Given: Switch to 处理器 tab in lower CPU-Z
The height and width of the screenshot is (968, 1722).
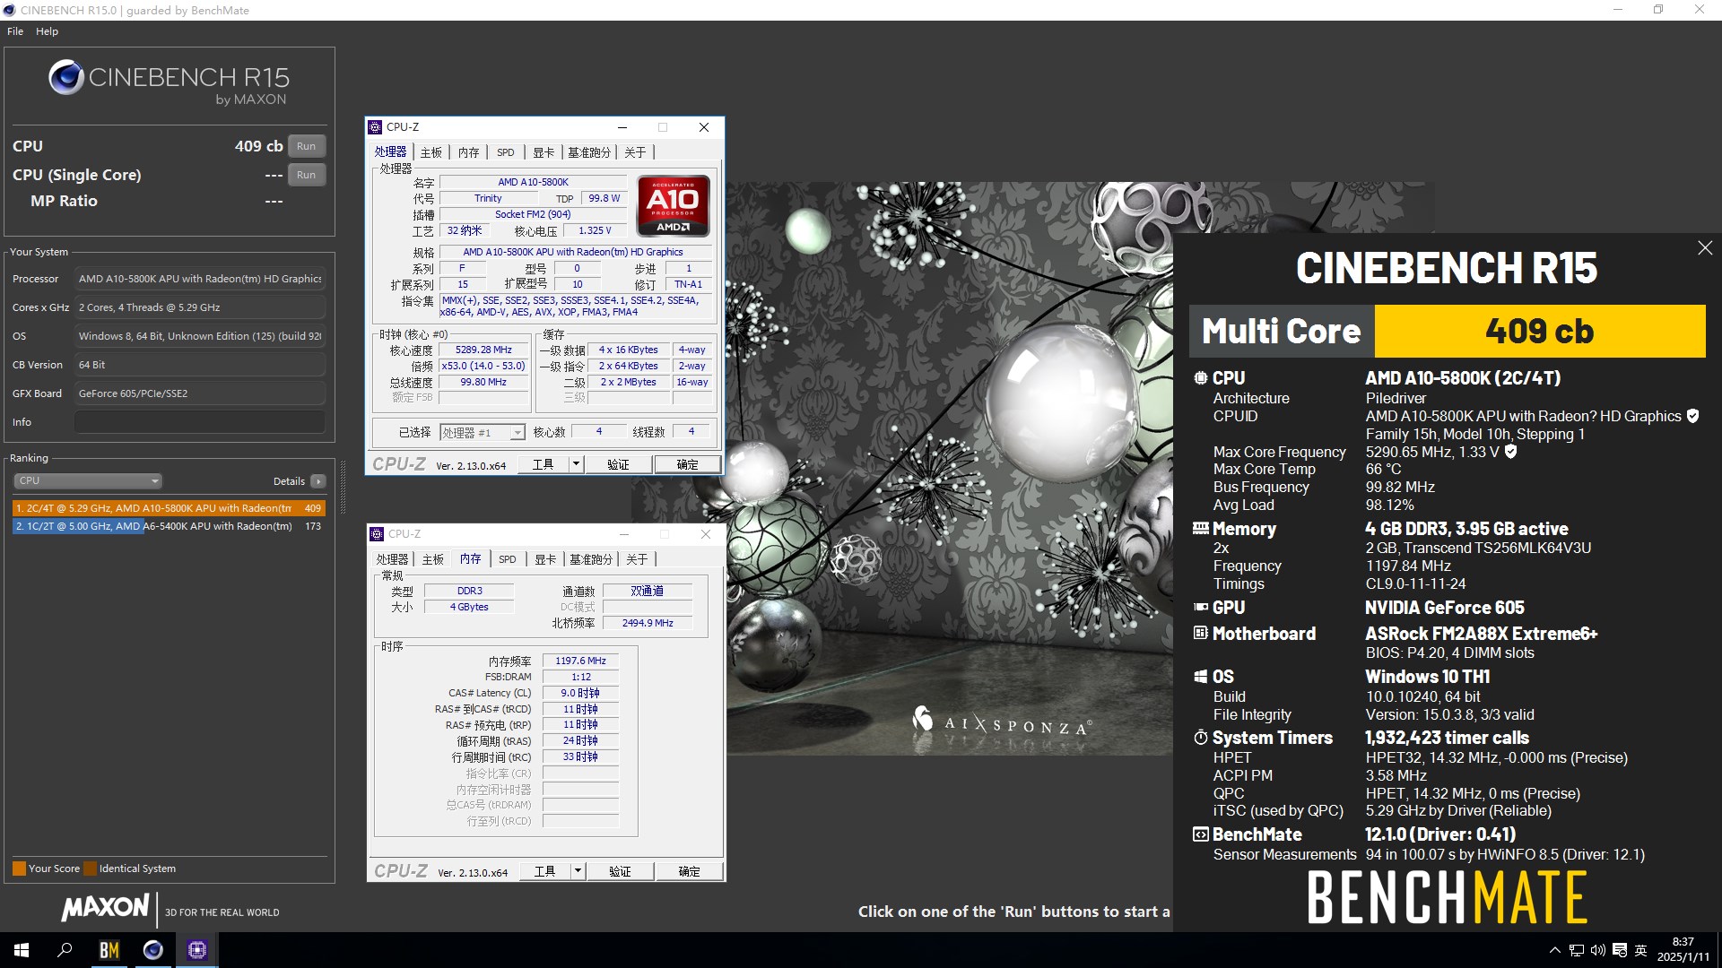Looking at the screenshot, I should click(x=393, y=559).
